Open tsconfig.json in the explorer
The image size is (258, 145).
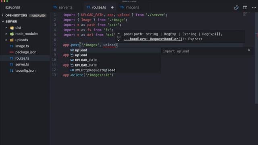pyautogui.click(x=25, y=70)
